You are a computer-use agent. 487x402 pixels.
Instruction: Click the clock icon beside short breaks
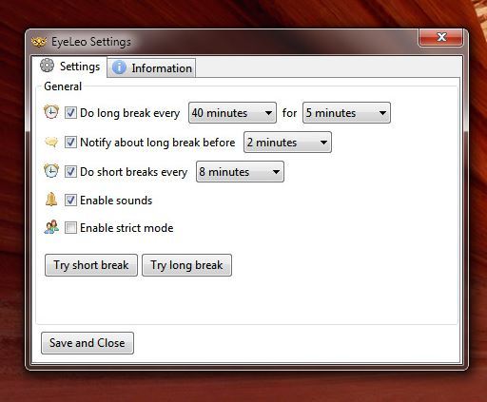pos(51,171)
